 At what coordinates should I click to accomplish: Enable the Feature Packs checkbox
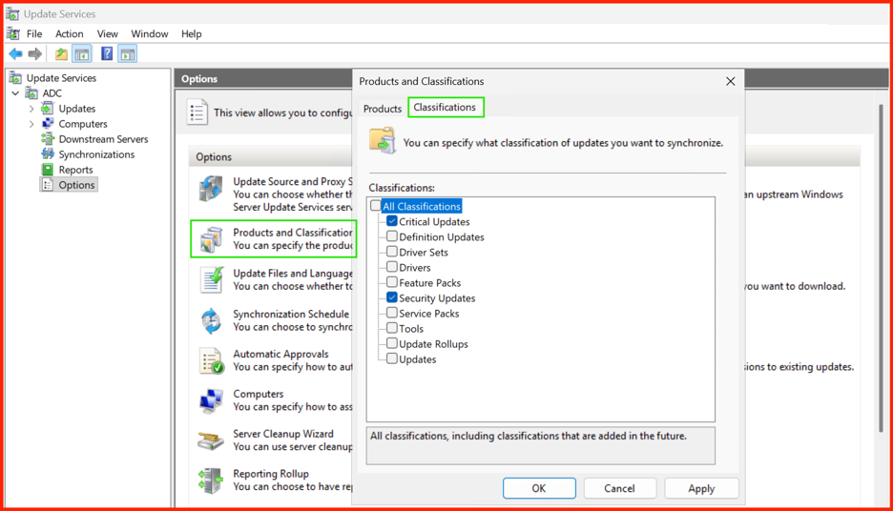click(392, 282)
